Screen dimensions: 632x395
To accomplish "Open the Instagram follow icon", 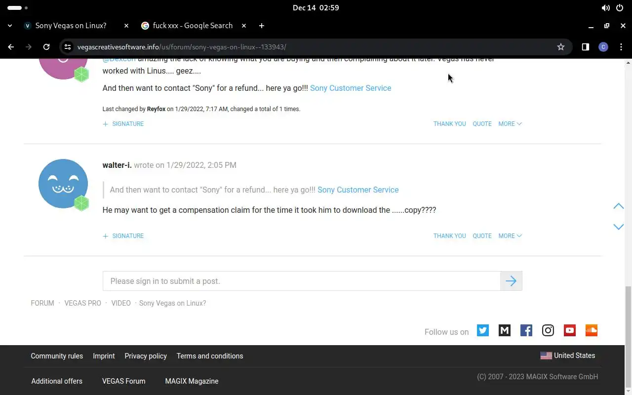I will point(548,330).
